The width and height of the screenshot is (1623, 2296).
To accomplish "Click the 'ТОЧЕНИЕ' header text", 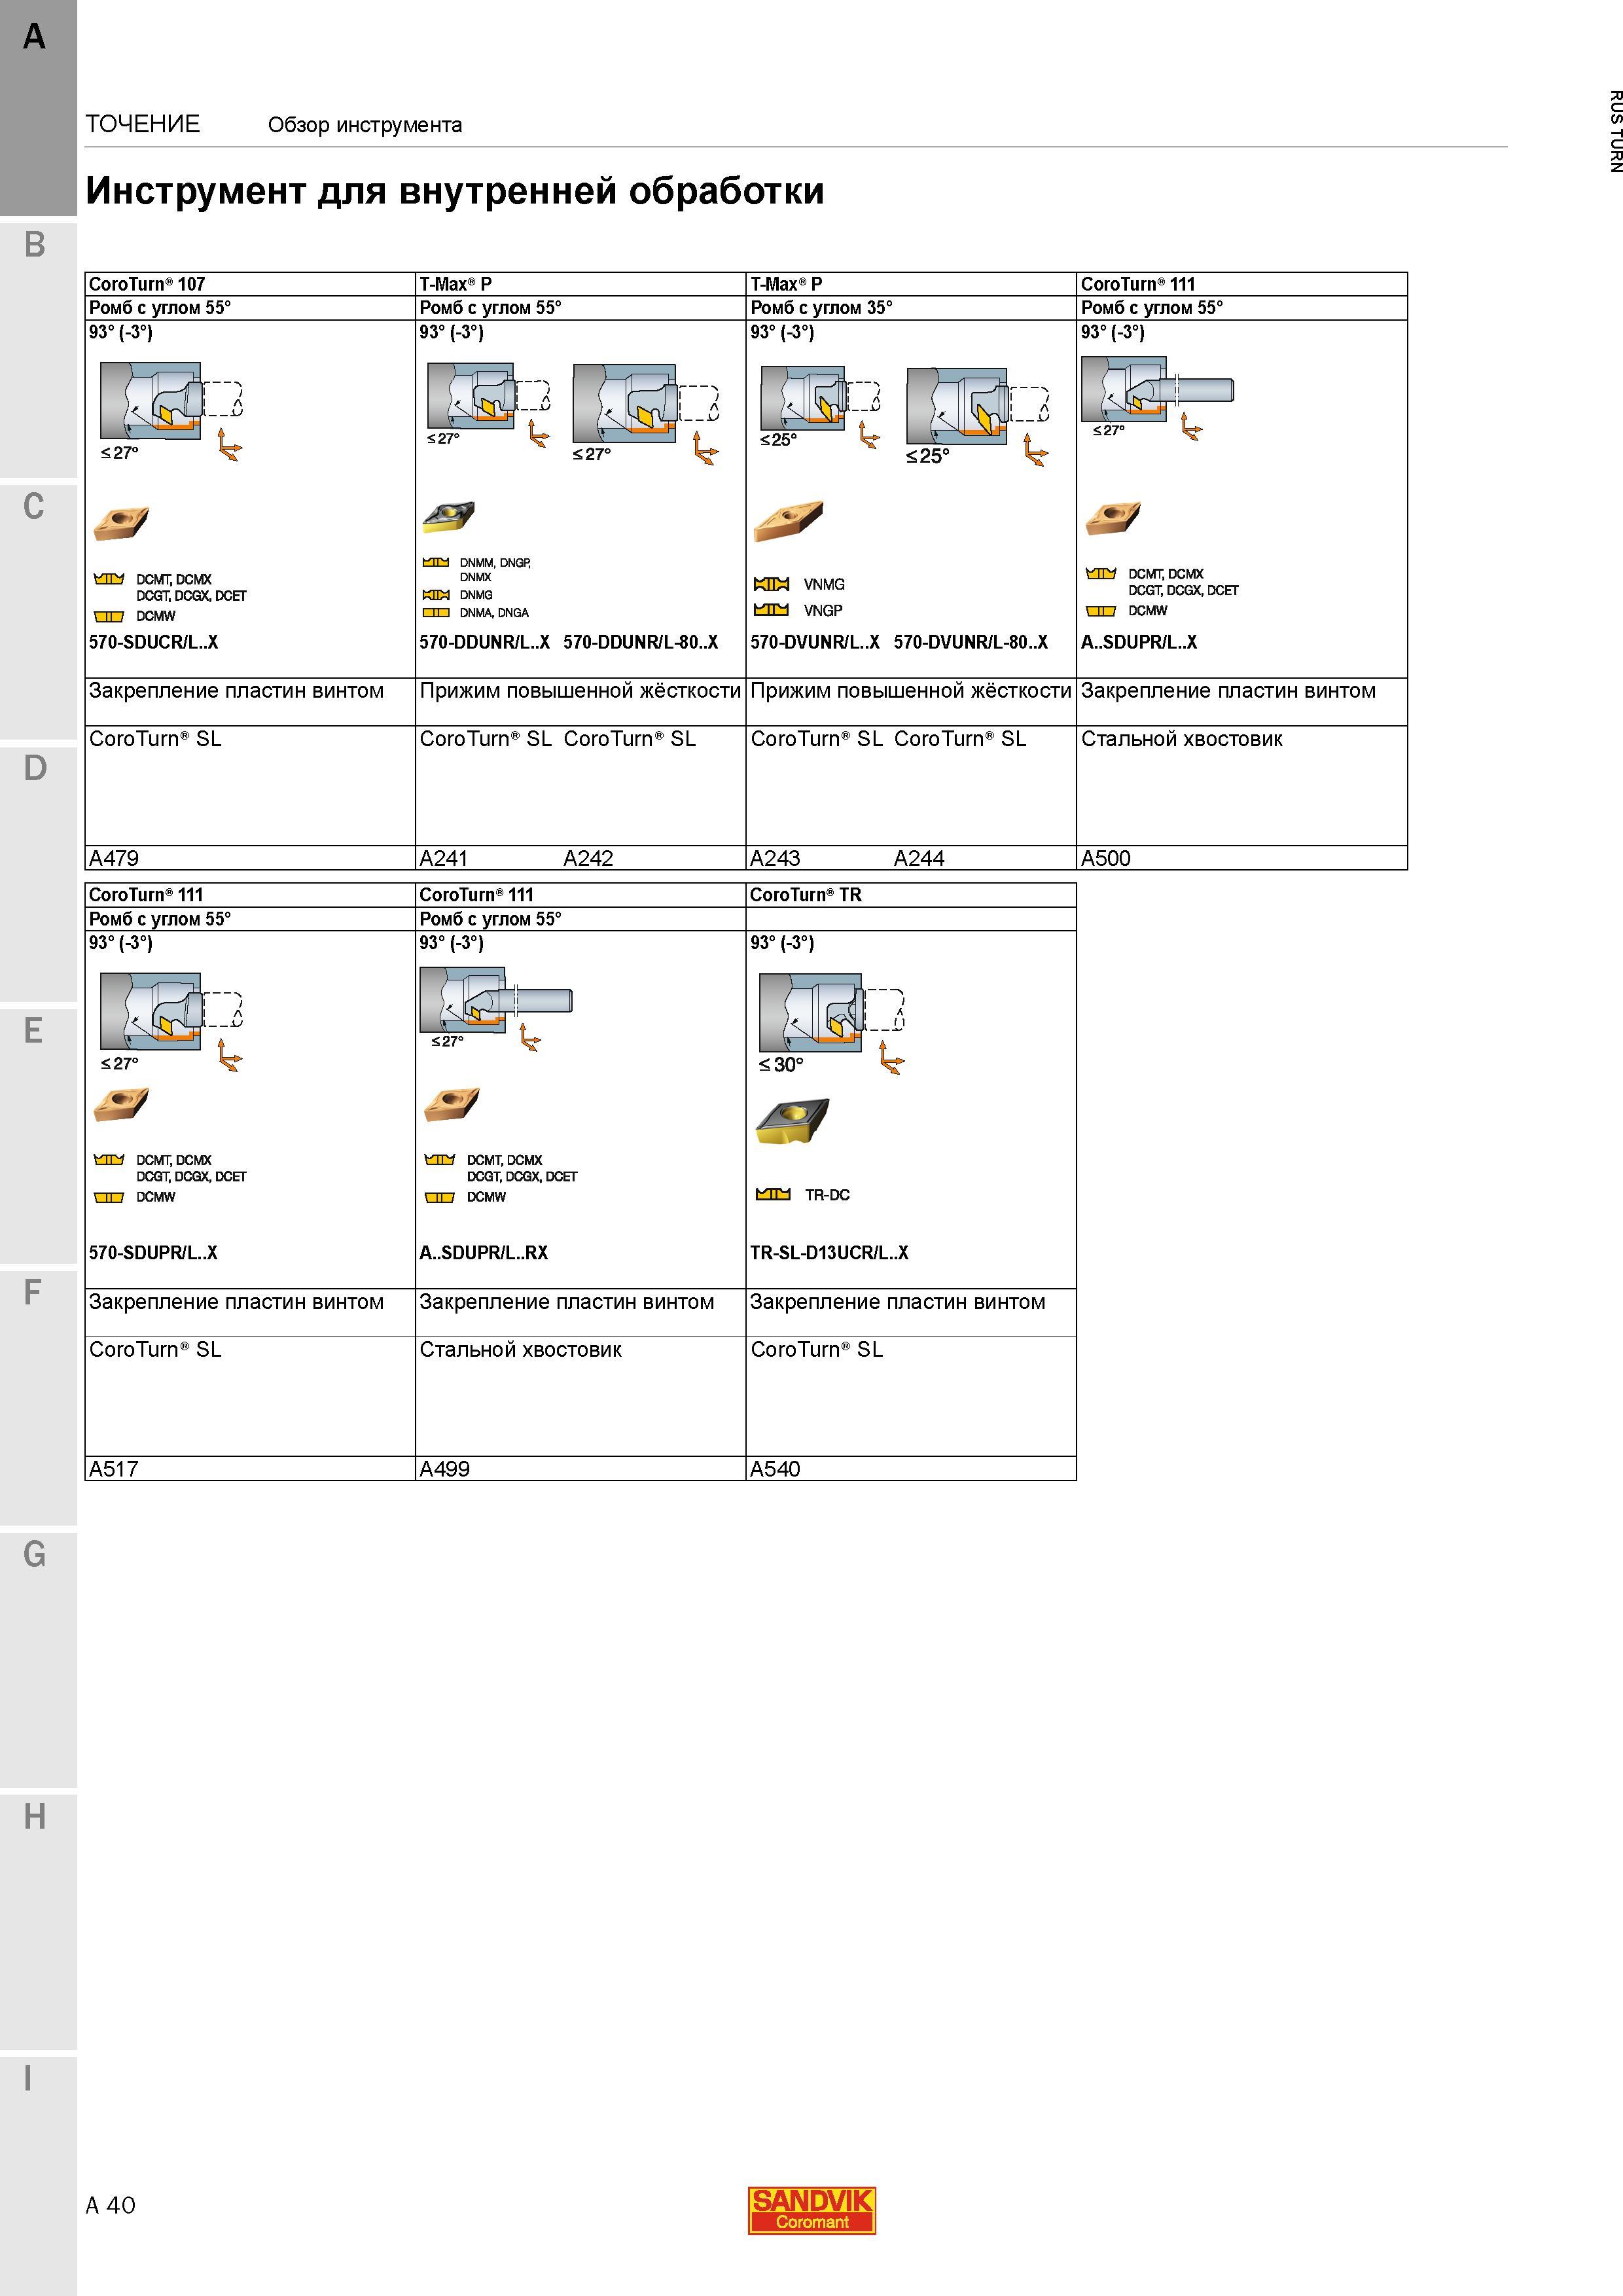I will pyautogui.click(x=143, y=124).
